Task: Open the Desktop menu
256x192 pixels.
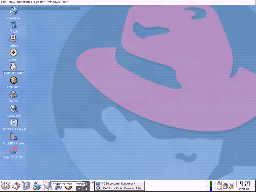Action: click(40, 2)
